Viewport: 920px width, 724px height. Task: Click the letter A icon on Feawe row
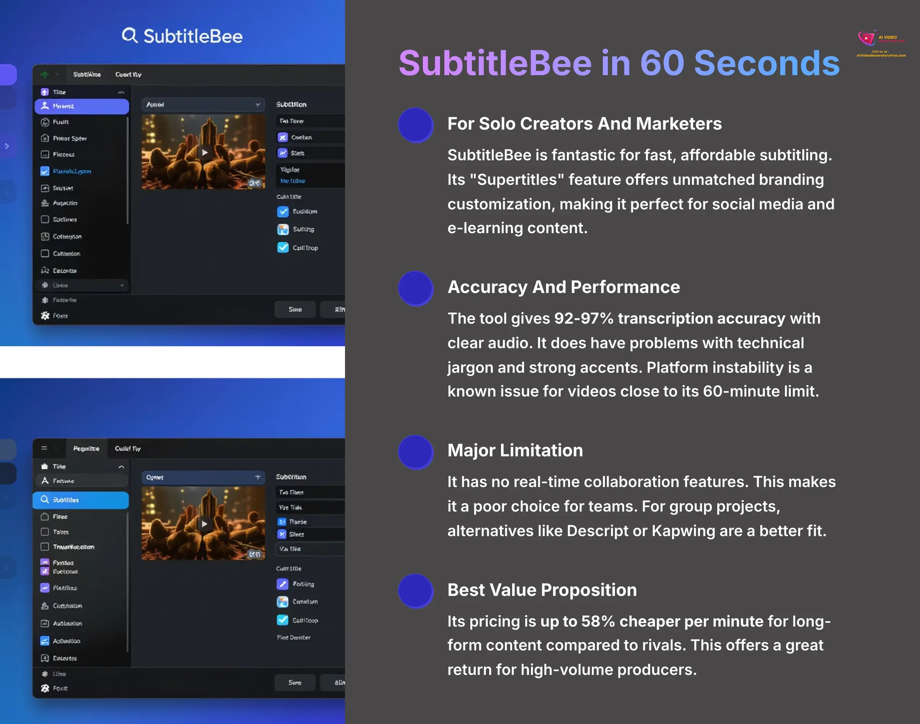click(44, 481)
